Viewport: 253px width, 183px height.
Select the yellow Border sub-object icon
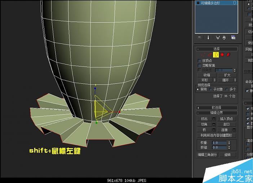tap(216, 55)
